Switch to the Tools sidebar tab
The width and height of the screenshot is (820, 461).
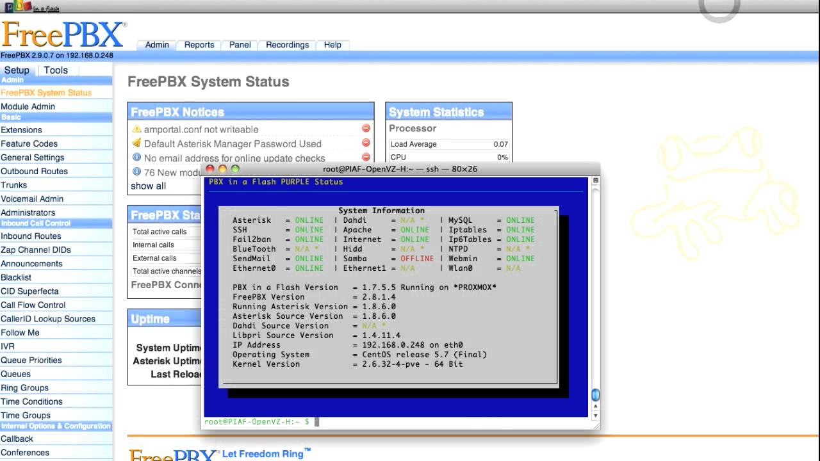point(56,70)
